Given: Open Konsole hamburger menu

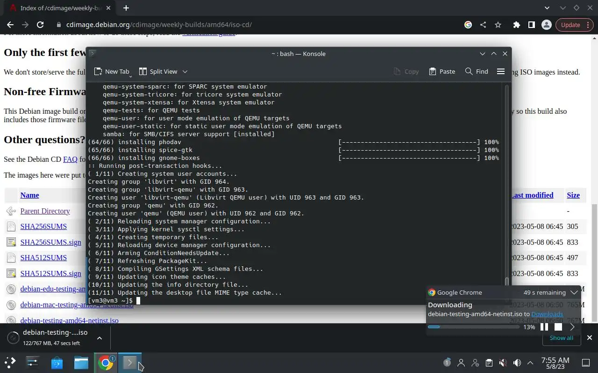Looking at the screenshot, I should pyautogui.click(x=501, y=71).
